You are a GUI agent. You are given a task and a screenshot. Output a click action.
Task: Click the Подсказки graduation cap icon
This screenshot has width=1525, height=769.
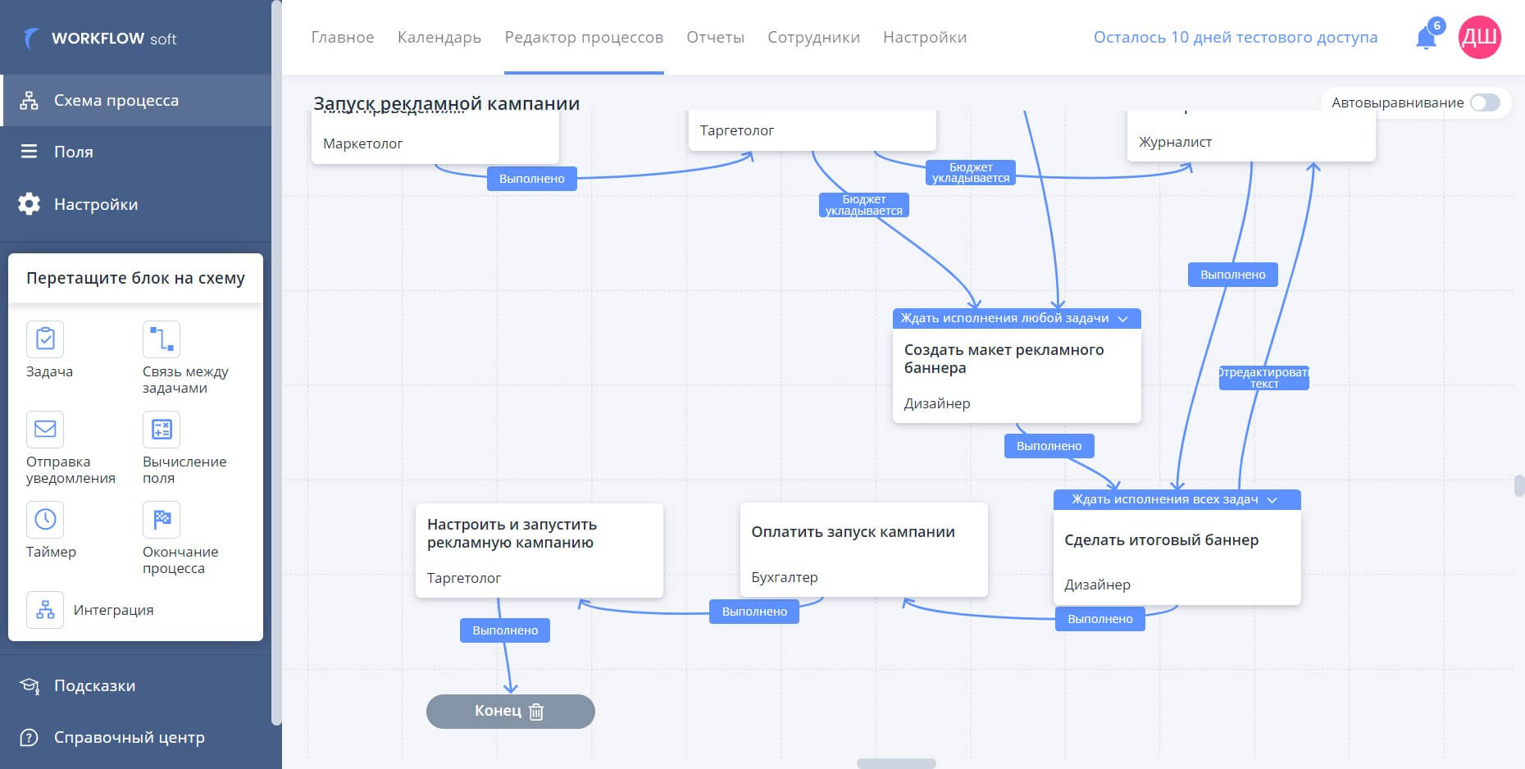pyautogui.click(x=30, y=685)
